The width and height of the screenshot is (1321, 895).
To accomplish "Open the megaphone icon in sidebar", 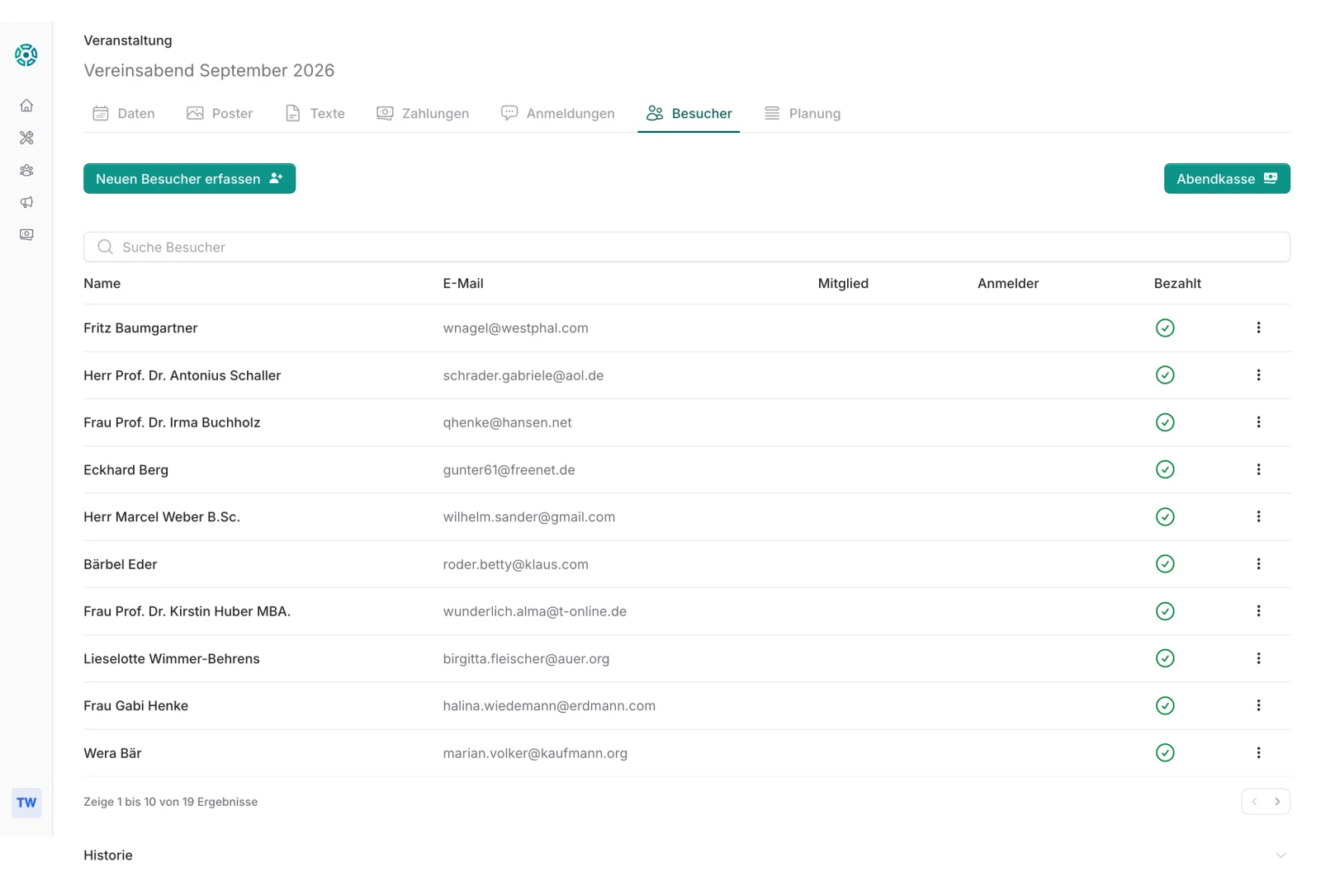I will [26, 202].
